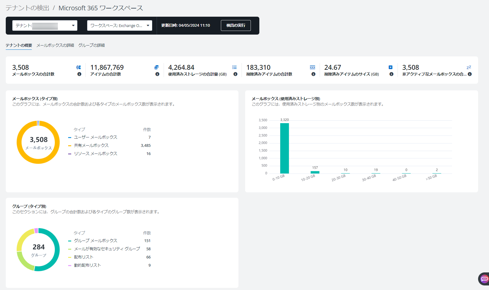The height and width of the screenshot is (290, 489).
Task: Click 共有メールボックス legend swatch
Action: [70, 146]
